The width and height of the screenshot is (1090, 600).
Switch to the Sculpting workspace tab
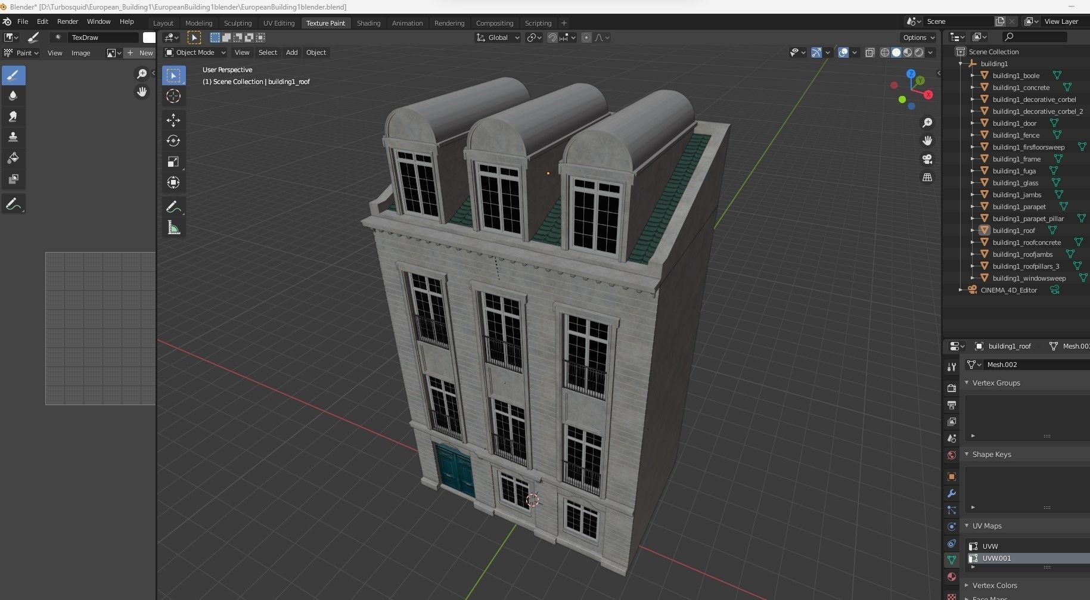238,23
